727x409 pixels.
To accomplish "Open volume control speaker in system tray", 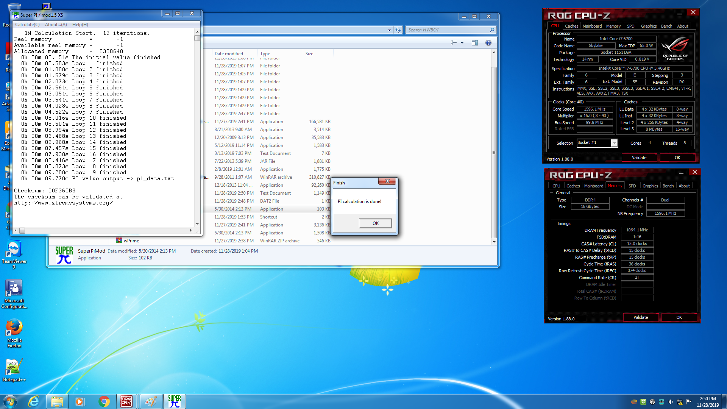I will [x=671, y=402].
